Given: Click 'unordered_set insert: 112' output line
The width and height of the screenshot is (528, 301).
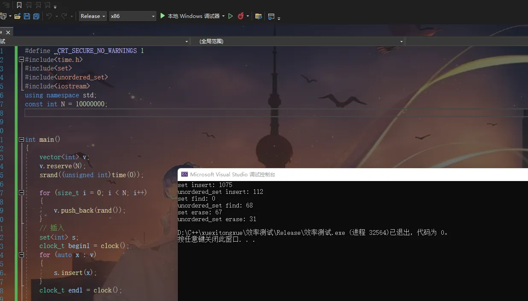Looking at the screenshot, I should [220, 192].
